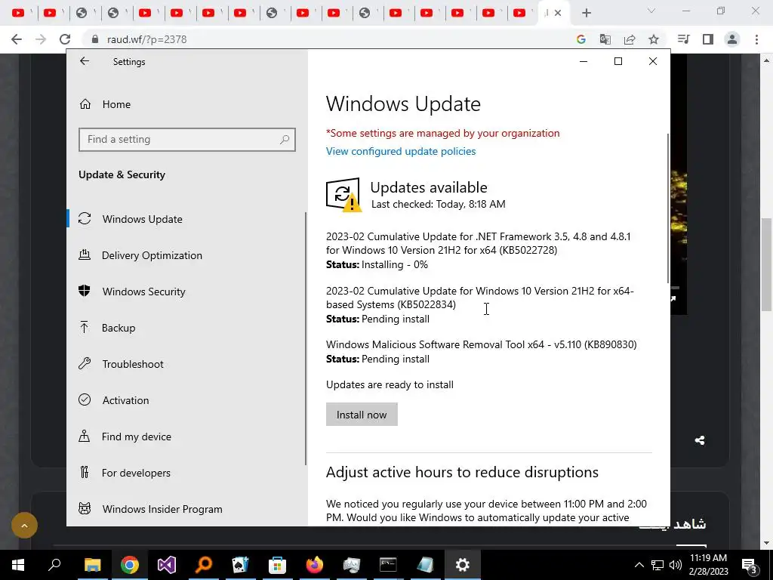Click the Windows Update content scrollbar

pyautogui.click(x=668, y=208)
